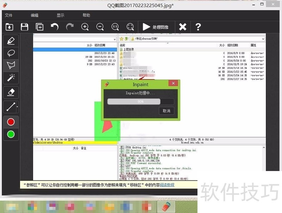Clear the selection with the X toolbar icon
The image size is (282, 213).
(x=183, y=27)
